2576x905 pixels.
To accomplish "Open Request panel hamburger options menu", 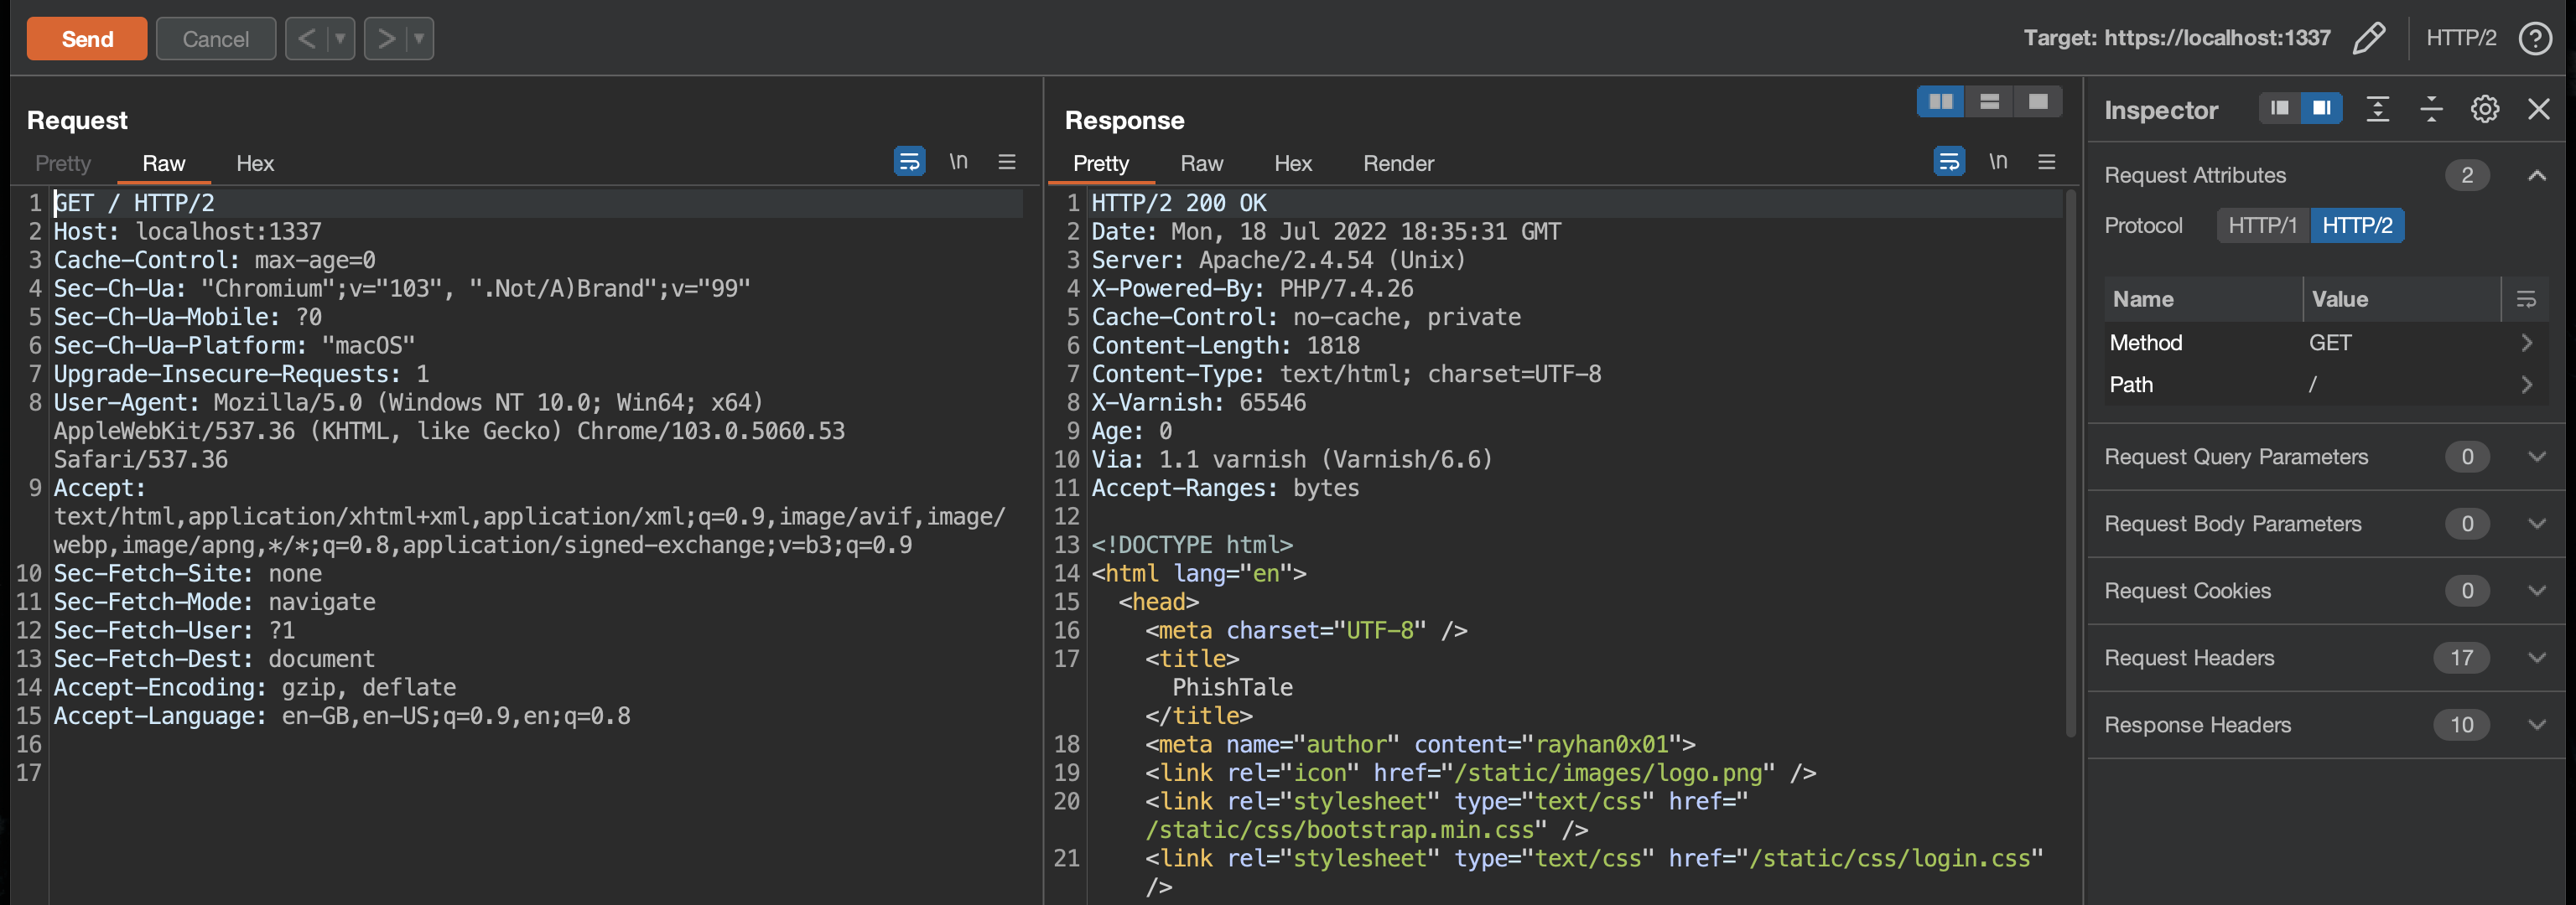I will [x=1006, y=162].
